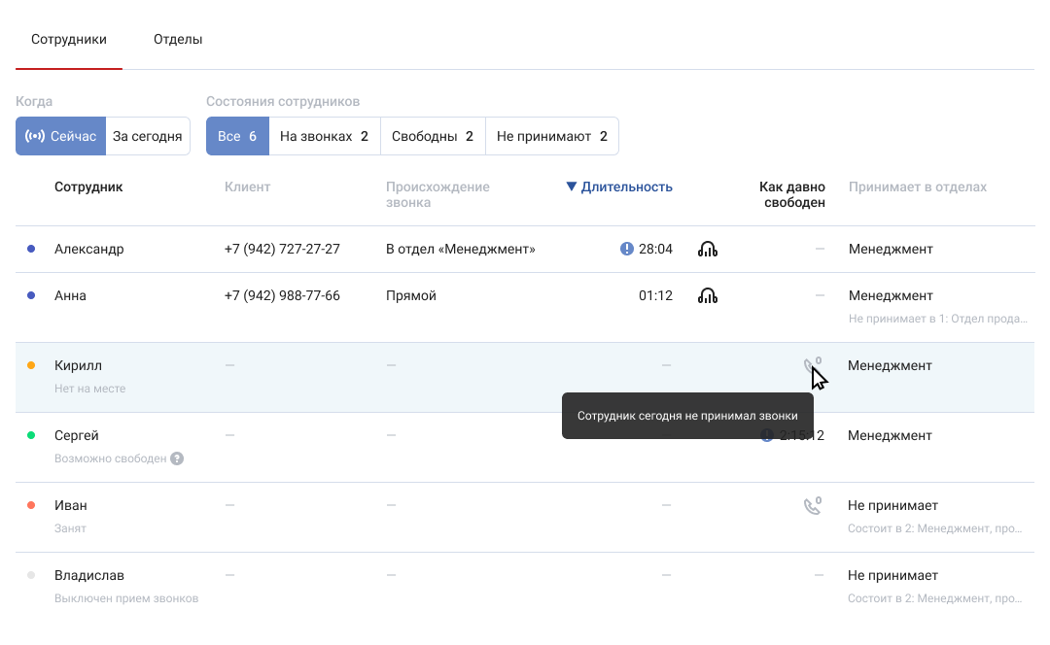Switch time filter to За сегодня

tap(147, 137)
